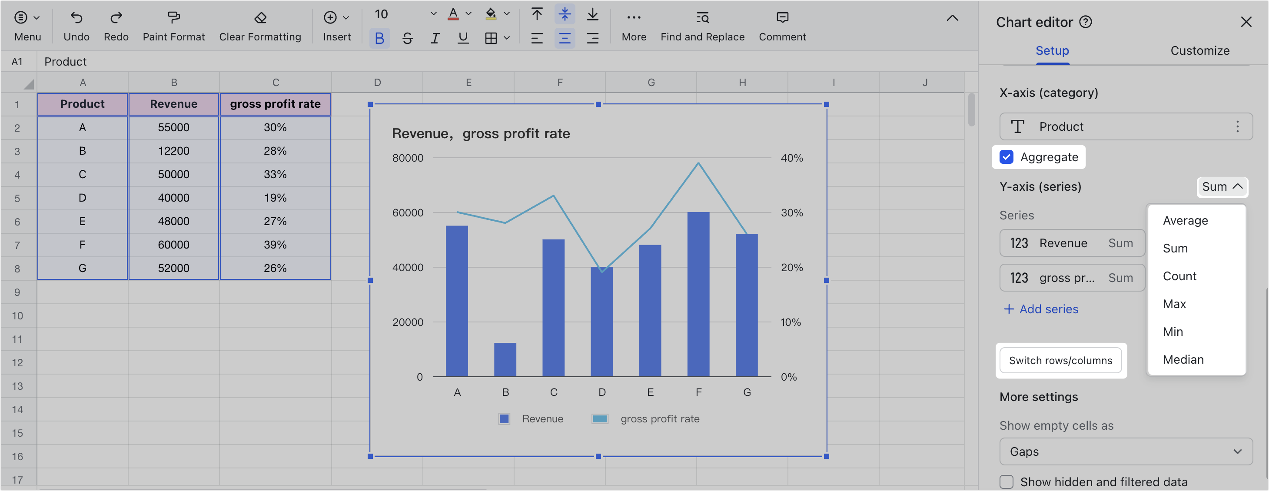Click the Redo icon
This screenshot has width=1269, height=491.
pyautogui.click(x=116, y=18)
